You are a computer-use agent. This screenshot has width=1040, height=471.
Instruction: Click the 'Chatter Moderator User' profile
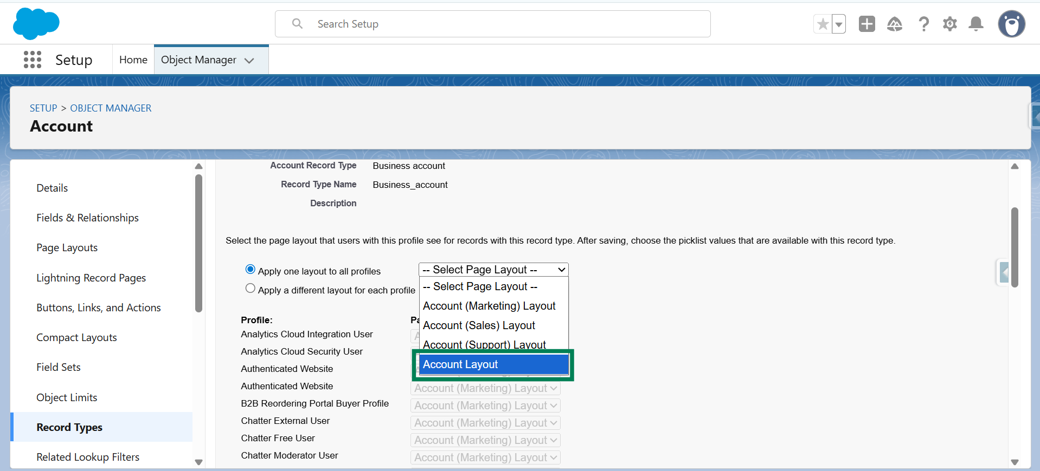pyautogui.click(x=290, y=455)
